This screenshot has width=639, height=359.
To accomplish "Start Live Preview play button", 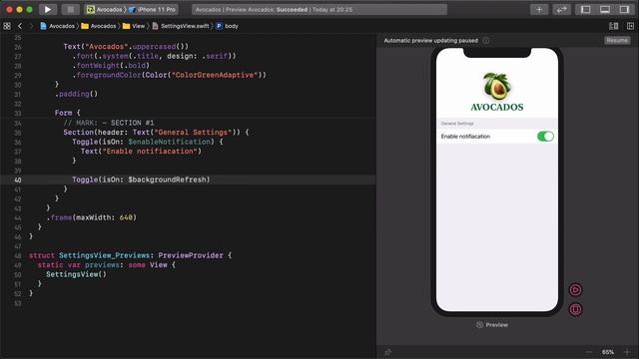I will pyautogui.click(x=575, y=290).
